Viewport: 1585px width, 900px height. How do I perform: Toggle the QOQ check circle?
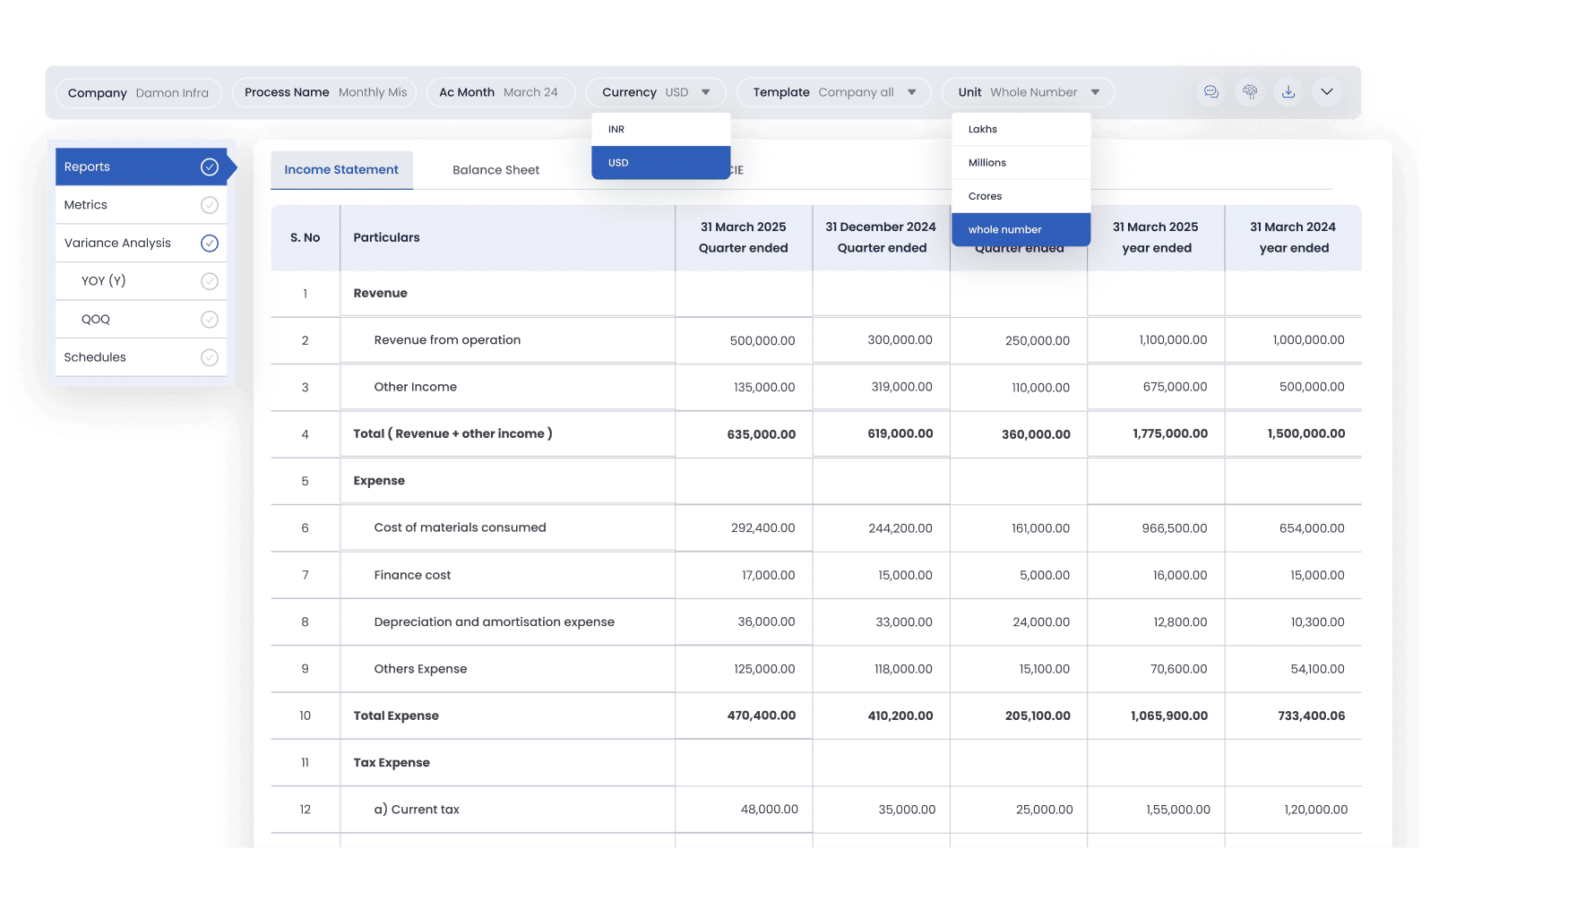[210, 319]
